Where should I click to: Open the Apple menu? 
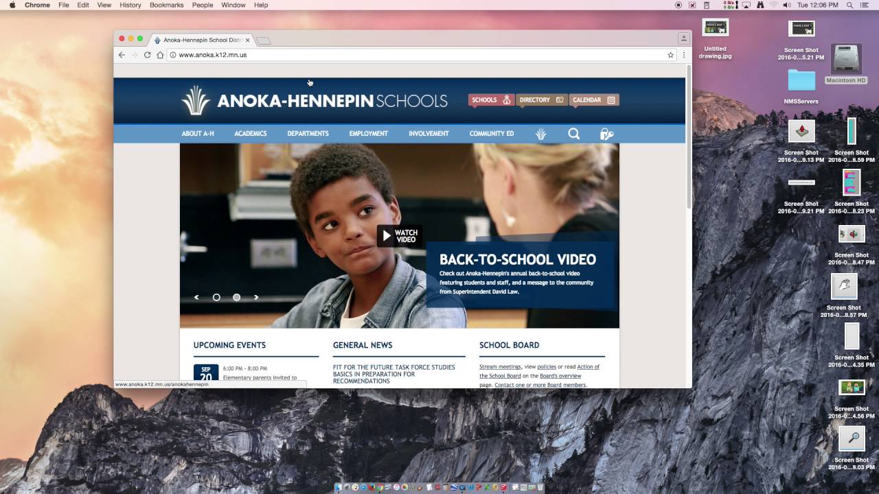click(x=12, y=5)
